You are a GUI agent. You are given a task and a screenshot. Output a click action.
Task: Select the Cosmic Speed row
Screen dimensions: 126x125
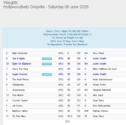[66, 101]
